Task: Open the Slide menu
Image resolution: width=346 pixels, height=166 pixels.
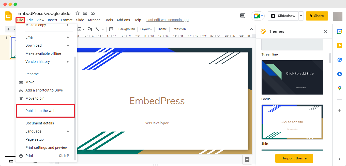Action: [80, 20]
